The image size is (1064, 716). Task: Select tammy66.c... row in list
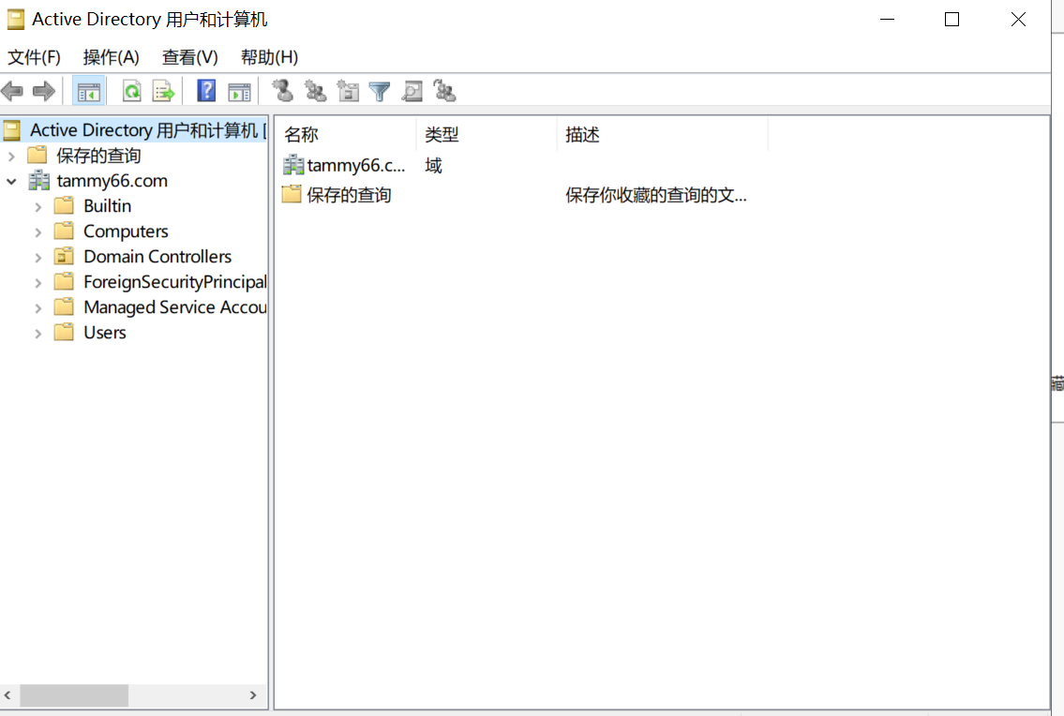[x=355, y=165]
